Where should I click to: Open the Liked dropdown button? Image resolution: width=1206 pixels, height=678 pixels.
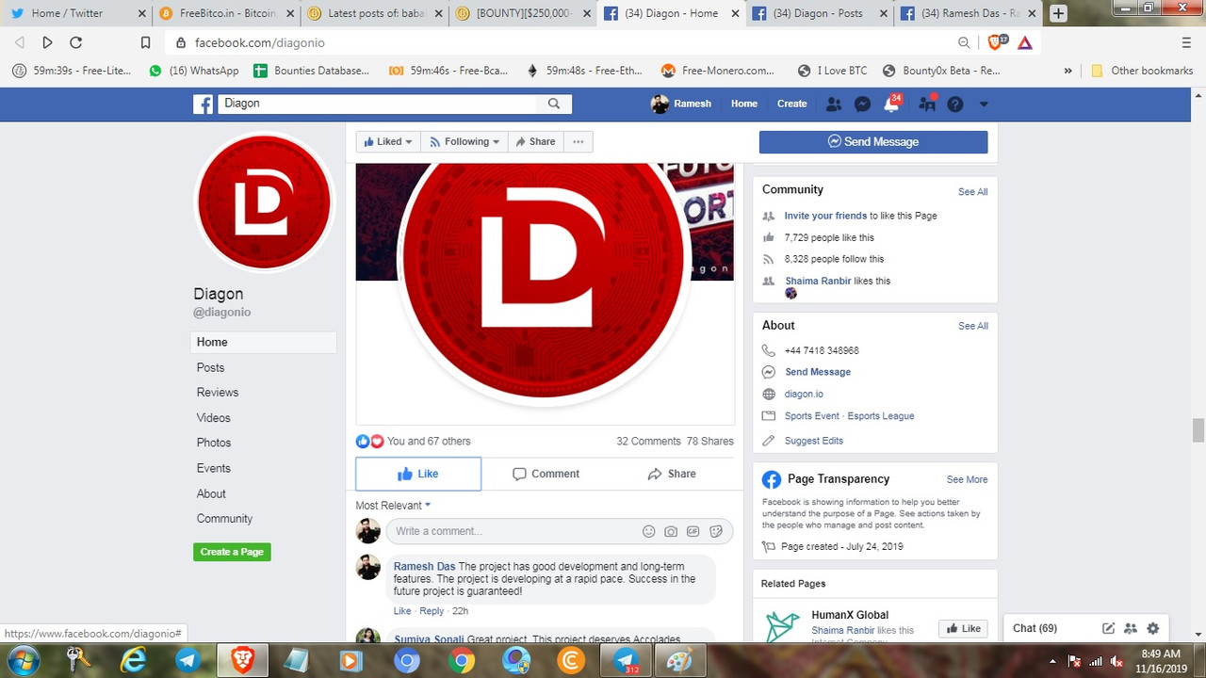coord(388,141)
